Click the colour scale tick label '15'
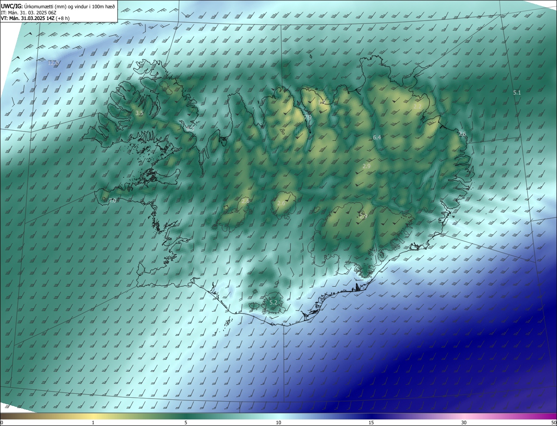Viewport: 557px width, 426px height. coord(371,423)
